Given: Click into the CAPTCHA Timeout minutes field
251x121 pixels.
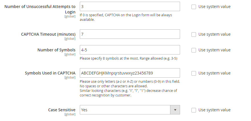Looking at the screenshot, I should [x=130, y=34].
